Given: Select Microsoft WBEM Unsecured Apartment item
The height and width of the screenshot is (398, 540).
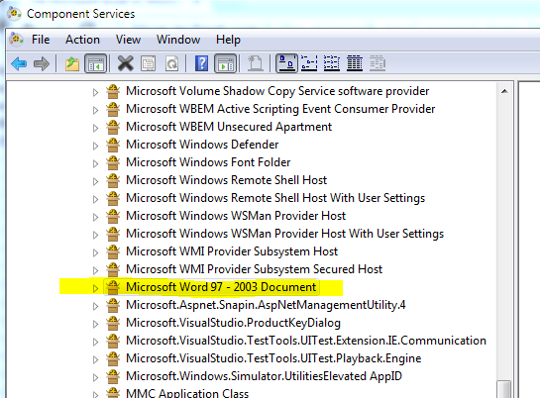Looking at the screenshot, I should pos(229,127).
